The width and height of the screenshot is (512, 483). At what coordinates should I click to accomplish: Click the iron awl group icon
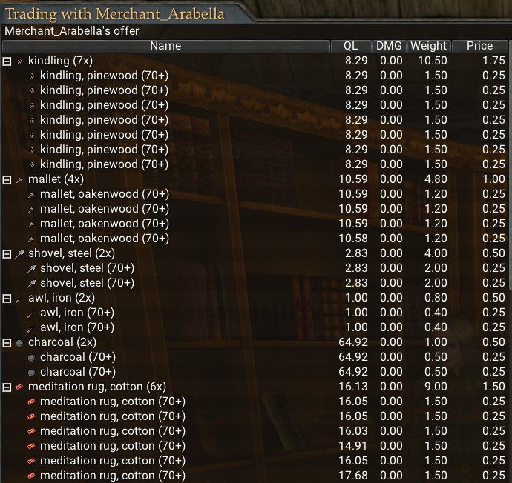click(x=20, y=298)
